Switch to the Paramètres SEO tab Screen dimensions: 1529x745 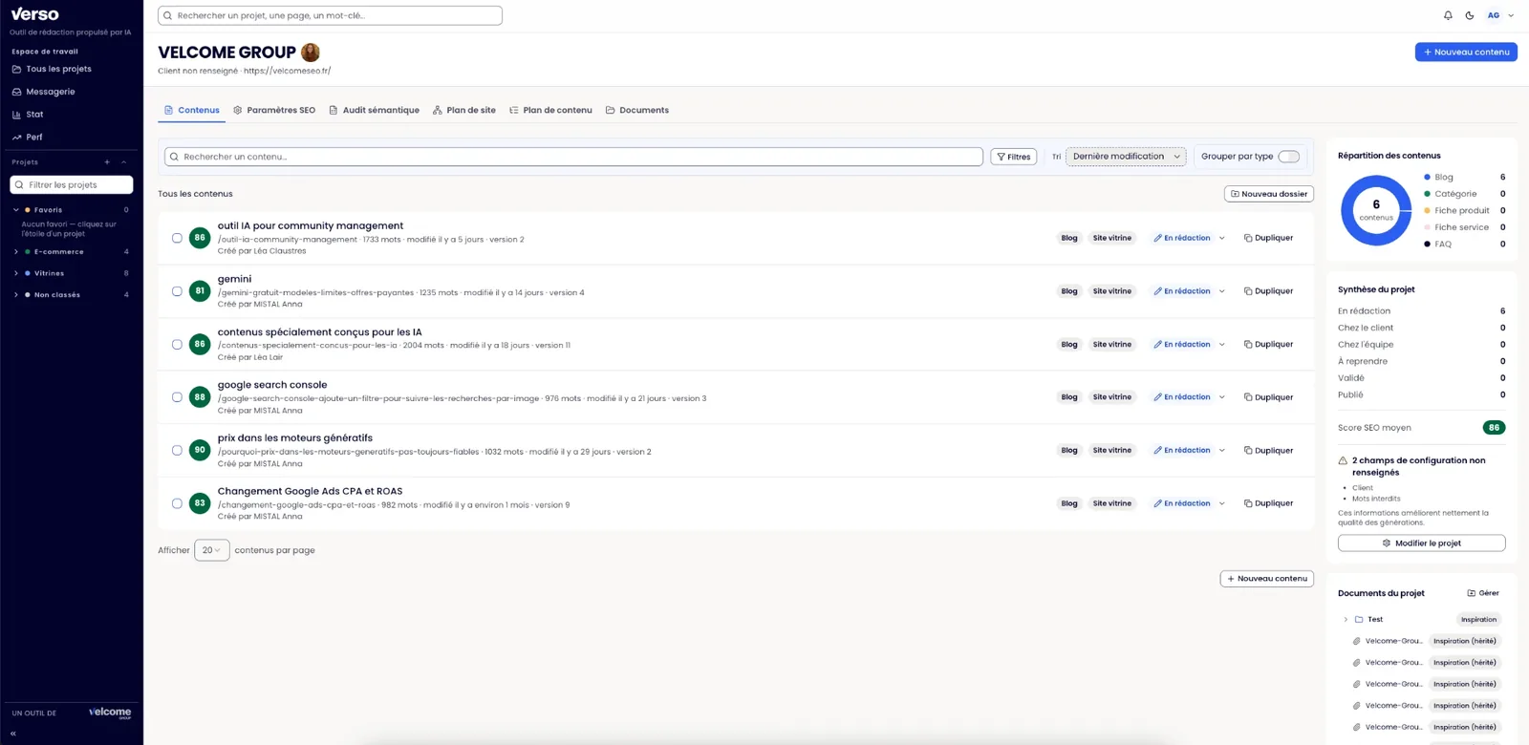coord(274,110)
